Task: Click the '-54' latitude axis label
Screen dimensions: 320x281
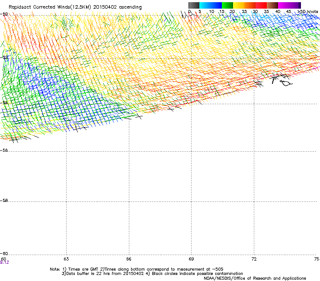Action: tap(4, 102)
